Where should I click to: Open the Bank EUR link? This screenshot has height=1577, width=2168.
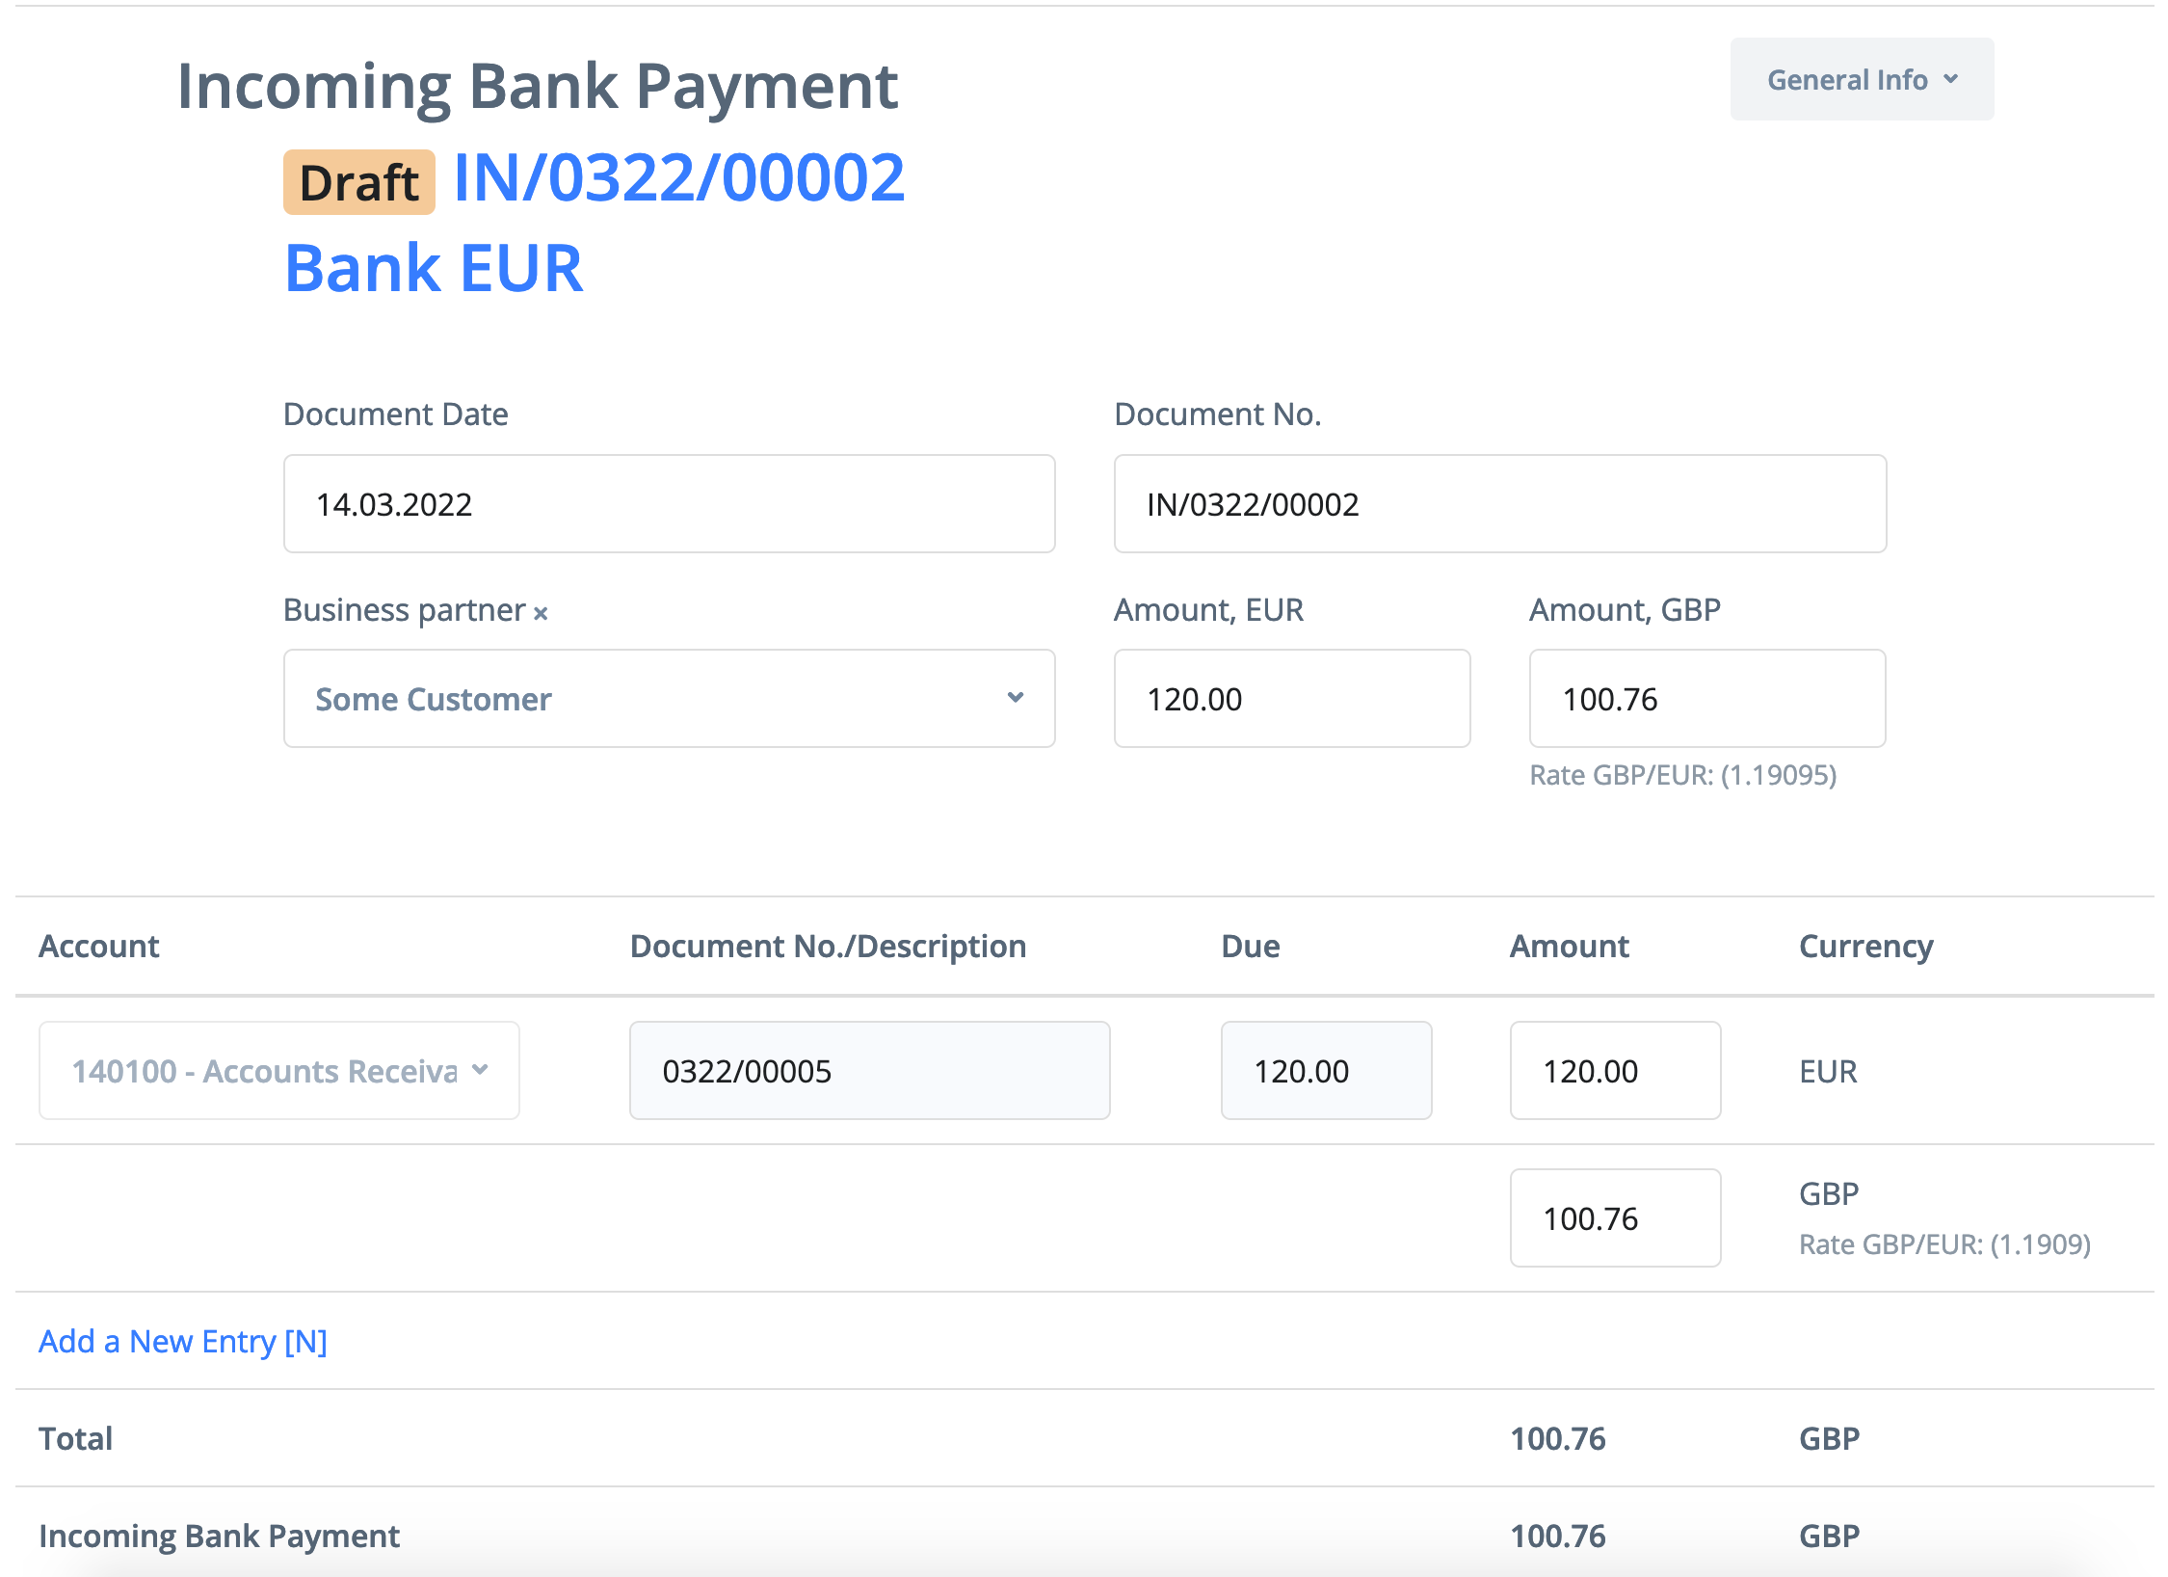pyautogui.click(x=434, y=268)
